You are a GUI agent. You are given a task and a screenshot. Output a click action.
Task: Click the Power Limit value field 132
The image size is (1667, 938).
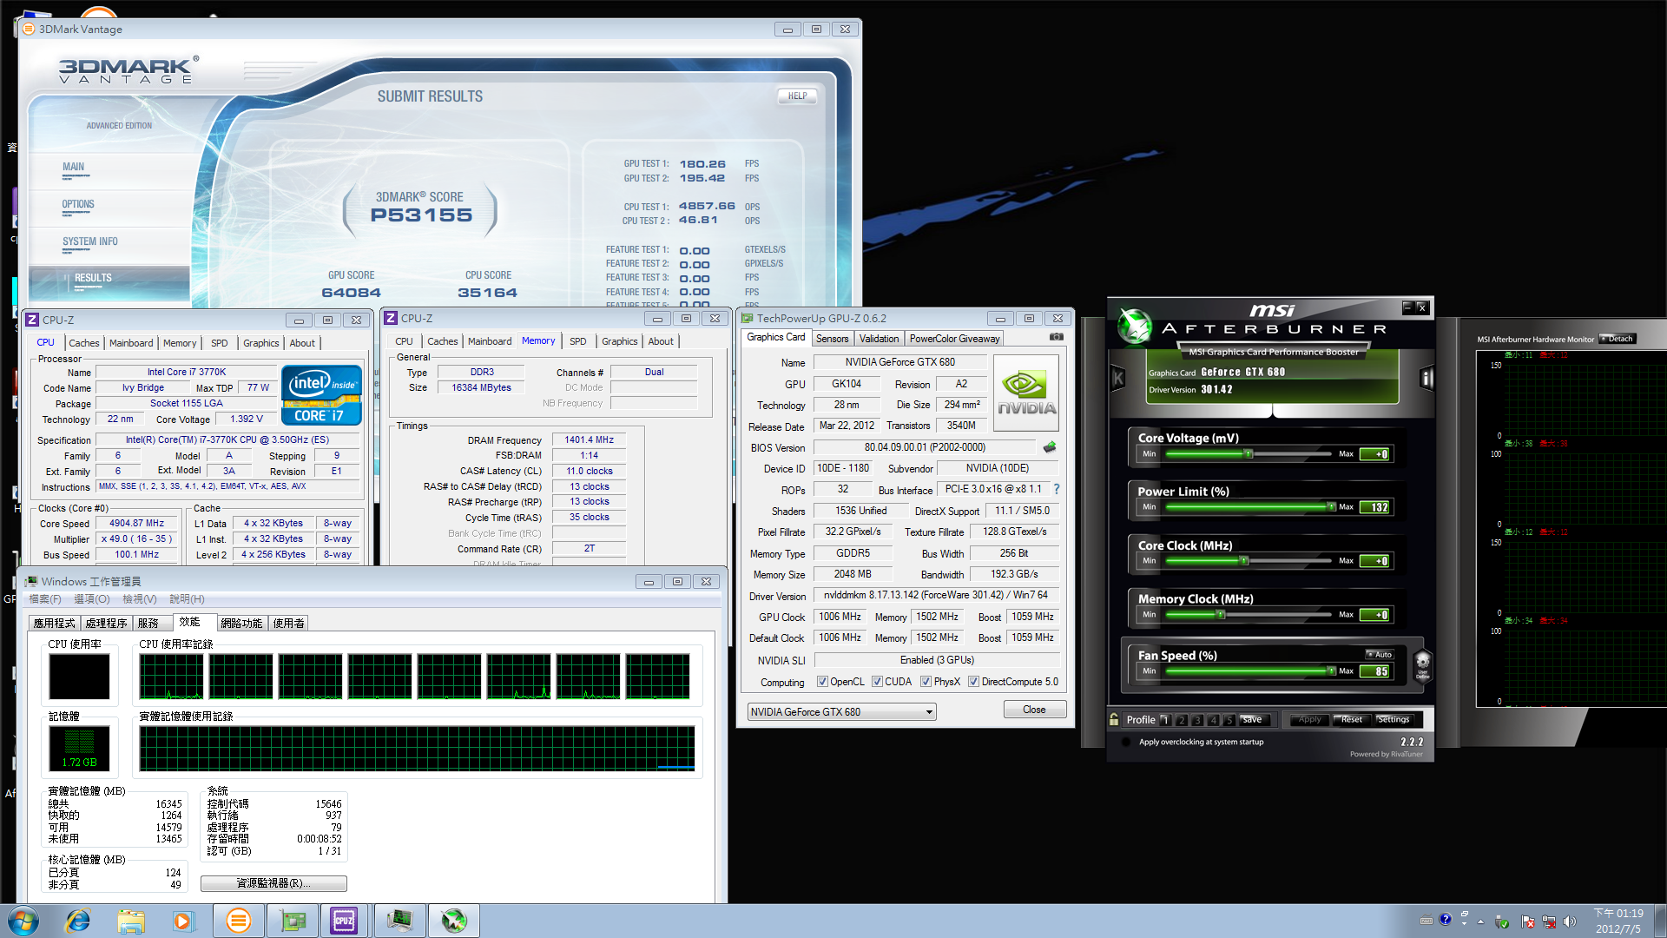pyautogui.click(x=1375, y=507)
